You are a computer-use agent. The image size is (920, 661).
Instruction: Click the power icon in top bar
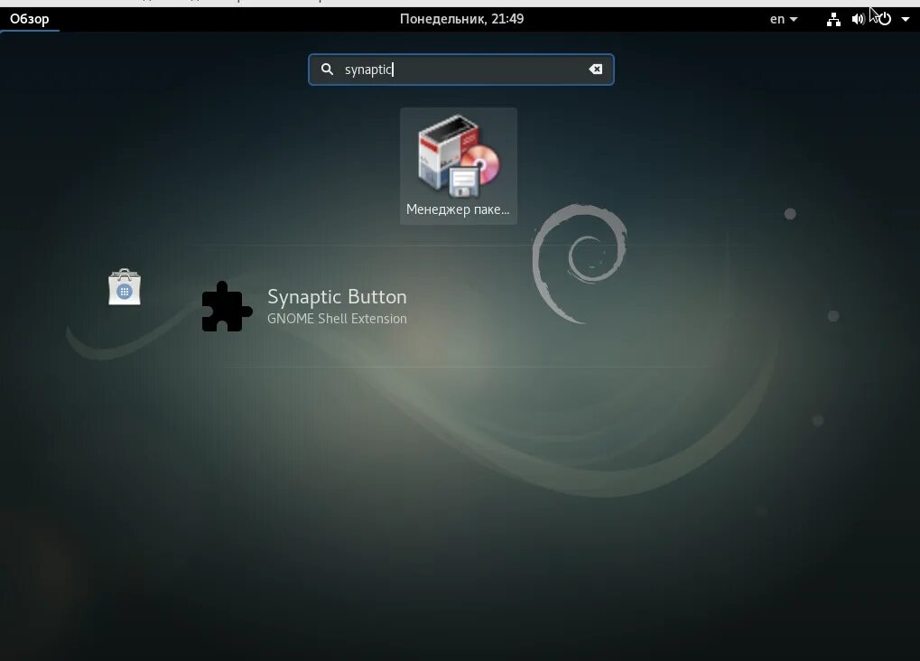pos(885,19)
